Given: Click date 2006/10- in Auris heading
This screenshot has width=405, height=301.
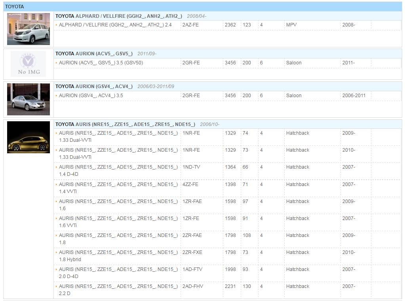Looking at the screenshot, I should click(x=210, y=124).
